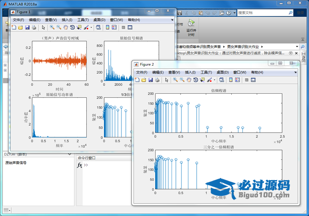Click Insert Legend icon in Figure 2
This screenshot has height=216, width=309.
coord(238,80)
